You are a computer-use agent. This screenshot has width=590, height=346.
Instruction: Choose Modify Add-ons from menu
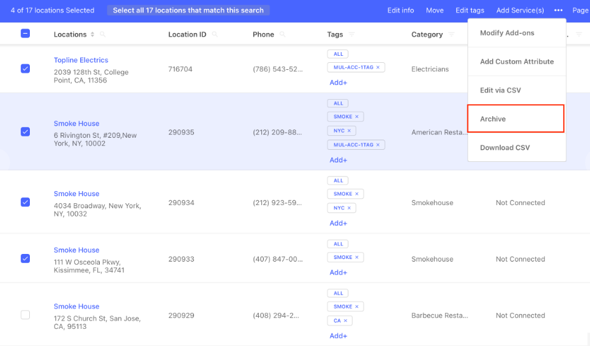(x=517, y=33)
